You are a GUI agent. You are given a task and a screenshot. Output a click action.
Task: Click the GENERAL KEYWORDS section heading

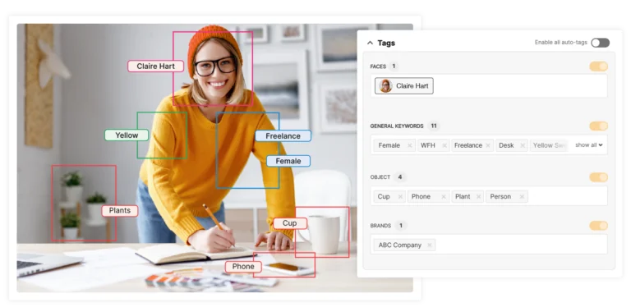click(x=397, y=126)
